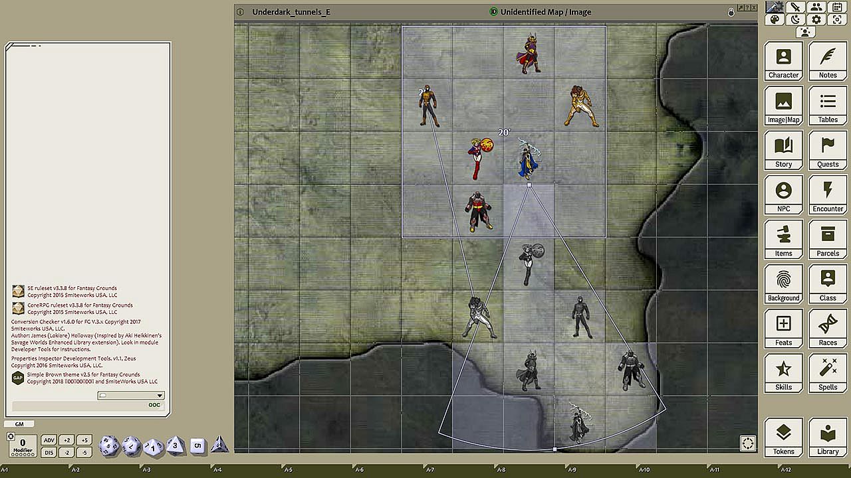
Task: Open the Items list
Action: pos(783,239)
